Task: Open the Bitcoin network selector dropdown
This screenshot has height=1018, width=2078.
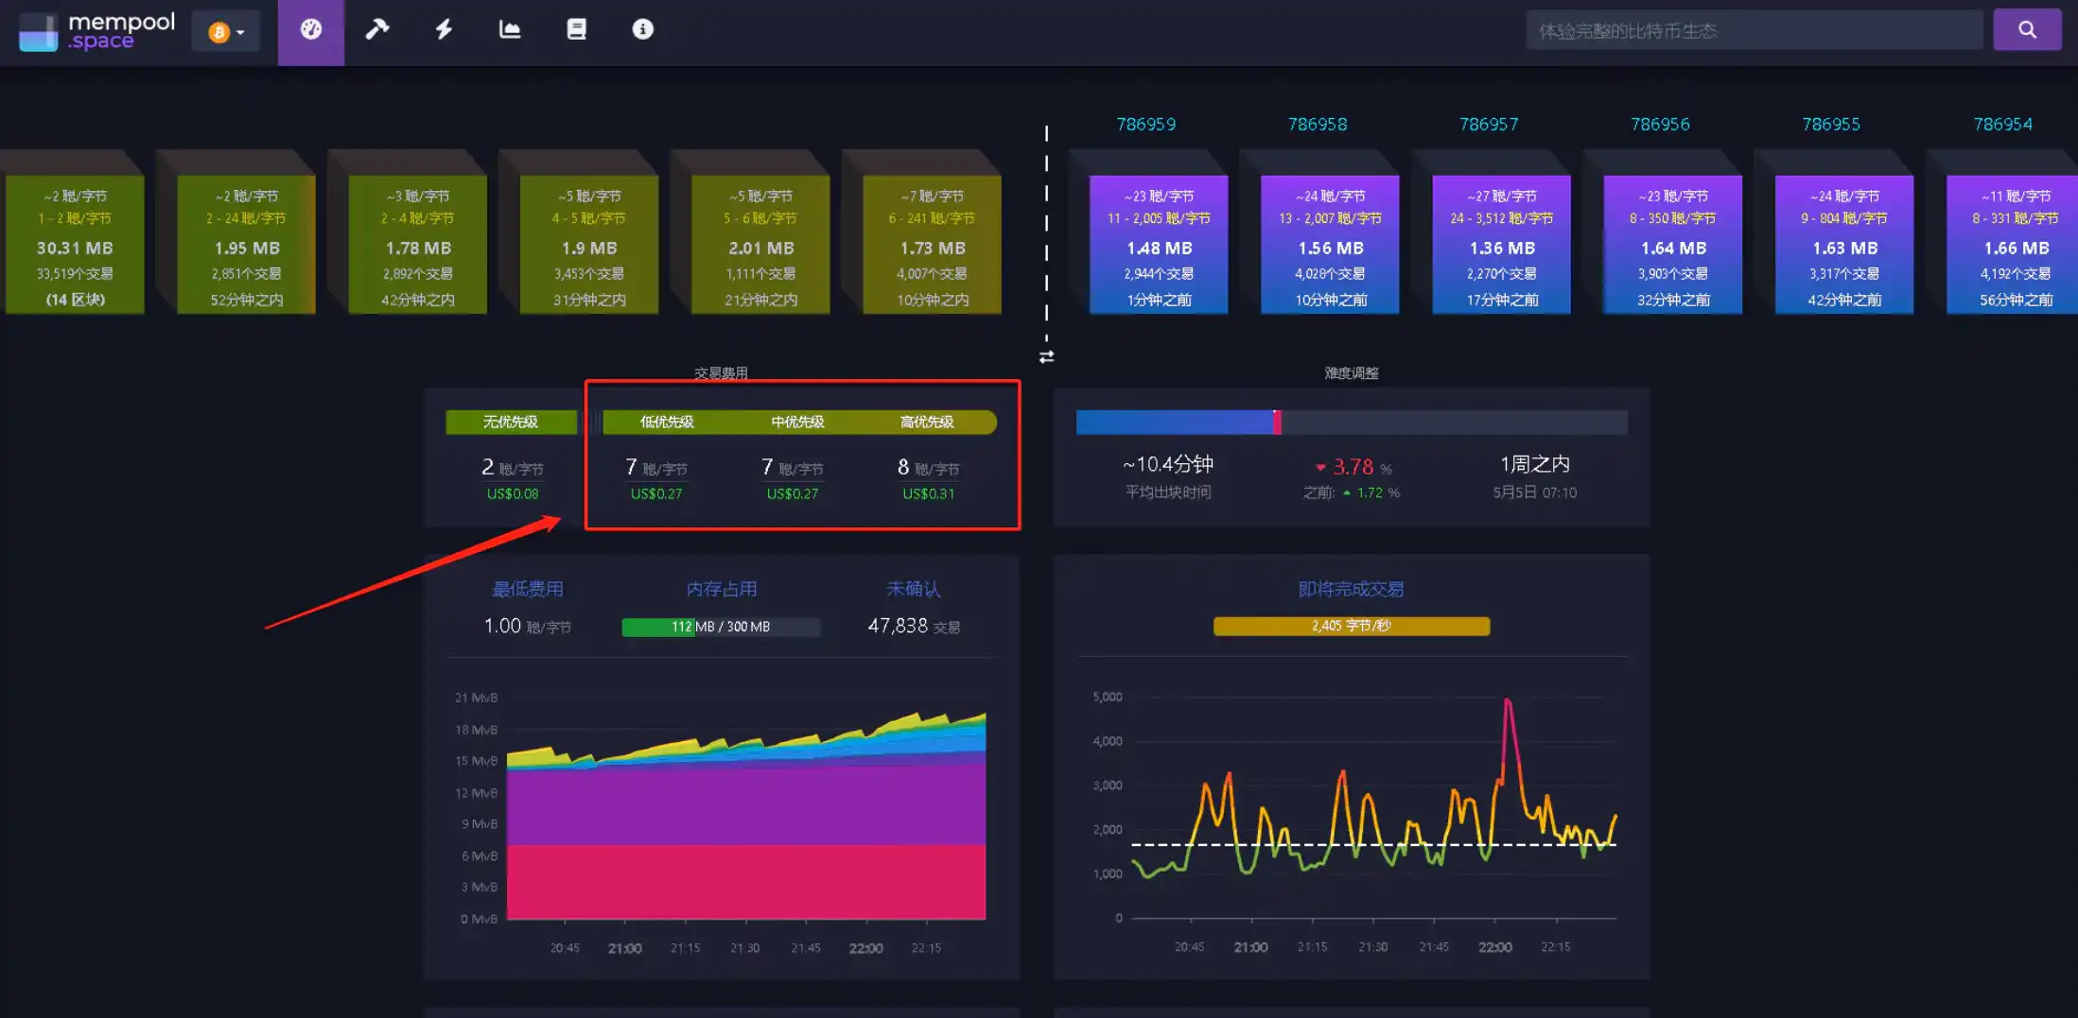Action: point(226,32)
